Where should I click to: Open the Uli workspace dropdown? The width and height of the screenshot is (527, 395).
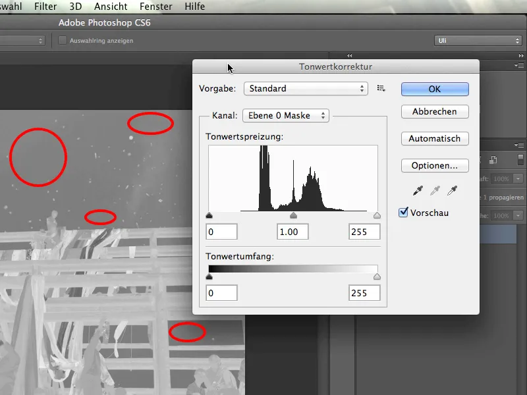(478, 41)
